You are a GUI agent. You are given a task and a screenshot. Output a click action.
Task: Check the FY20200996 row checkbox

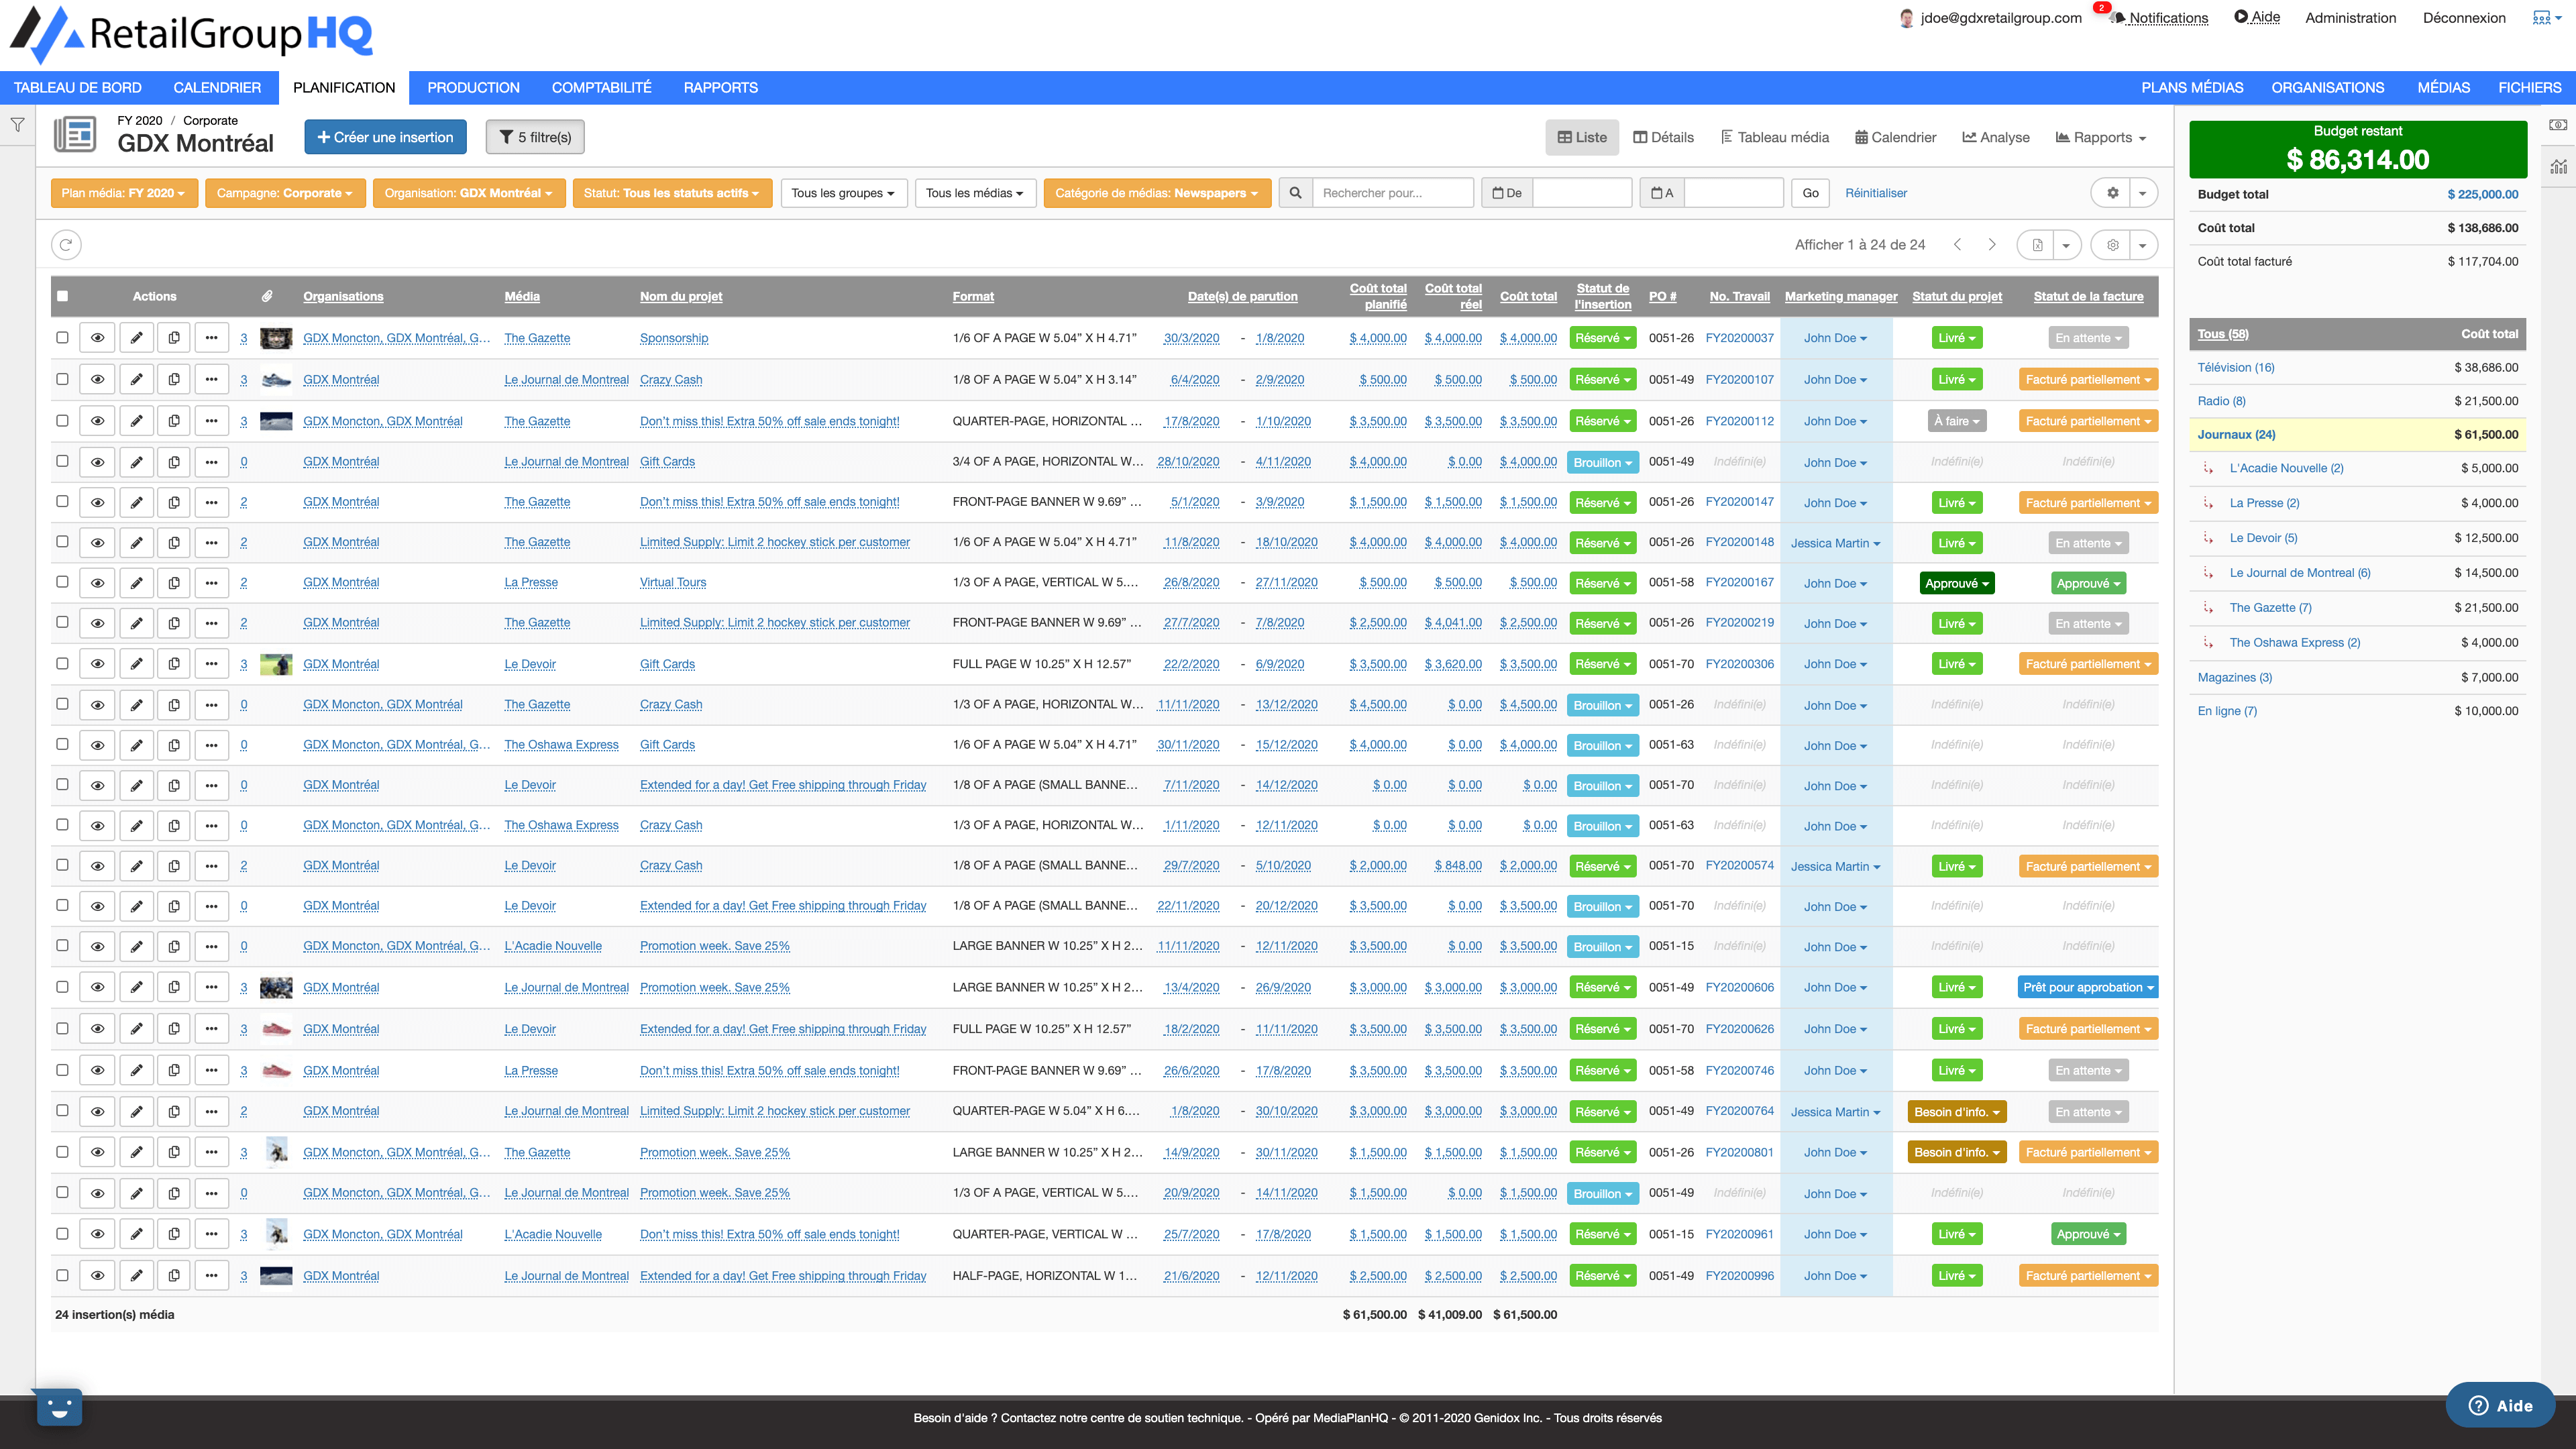[x=62, y=1276]
